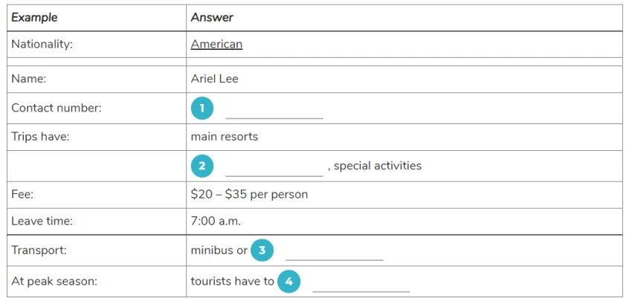This screenshot has height=304, width=632.
Task: Click the number 2 circle badge
Action: 202,166
